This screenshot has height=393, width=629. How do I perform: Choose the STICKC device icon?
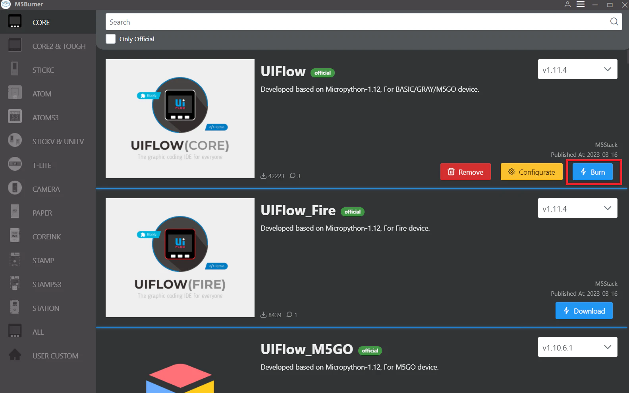pyautogui.click(x=15, y=69)
